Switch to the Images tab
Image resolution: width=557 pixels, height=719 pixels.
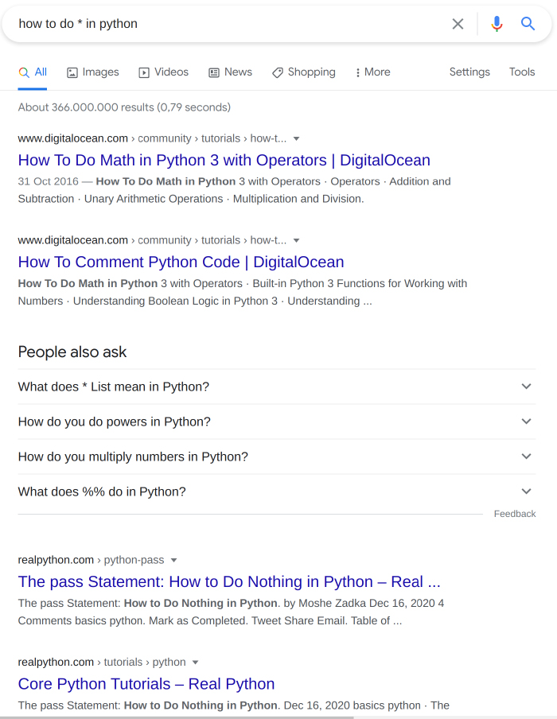[92, 72]
